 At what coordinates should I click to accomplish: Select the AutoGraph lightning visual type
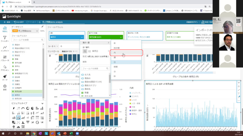point(14,108)
